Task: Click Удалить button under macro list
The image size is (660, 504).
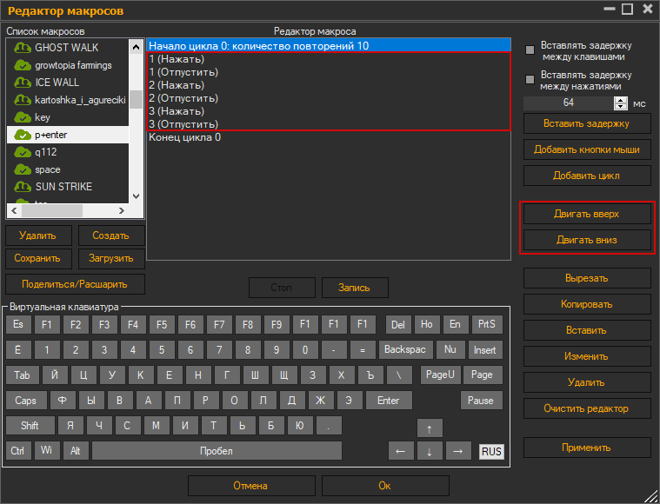Action: (38, 236)
